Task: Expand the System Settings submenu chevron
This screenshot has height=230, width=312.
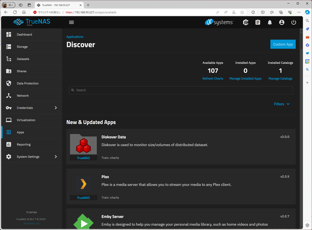Action: (56, 157)
